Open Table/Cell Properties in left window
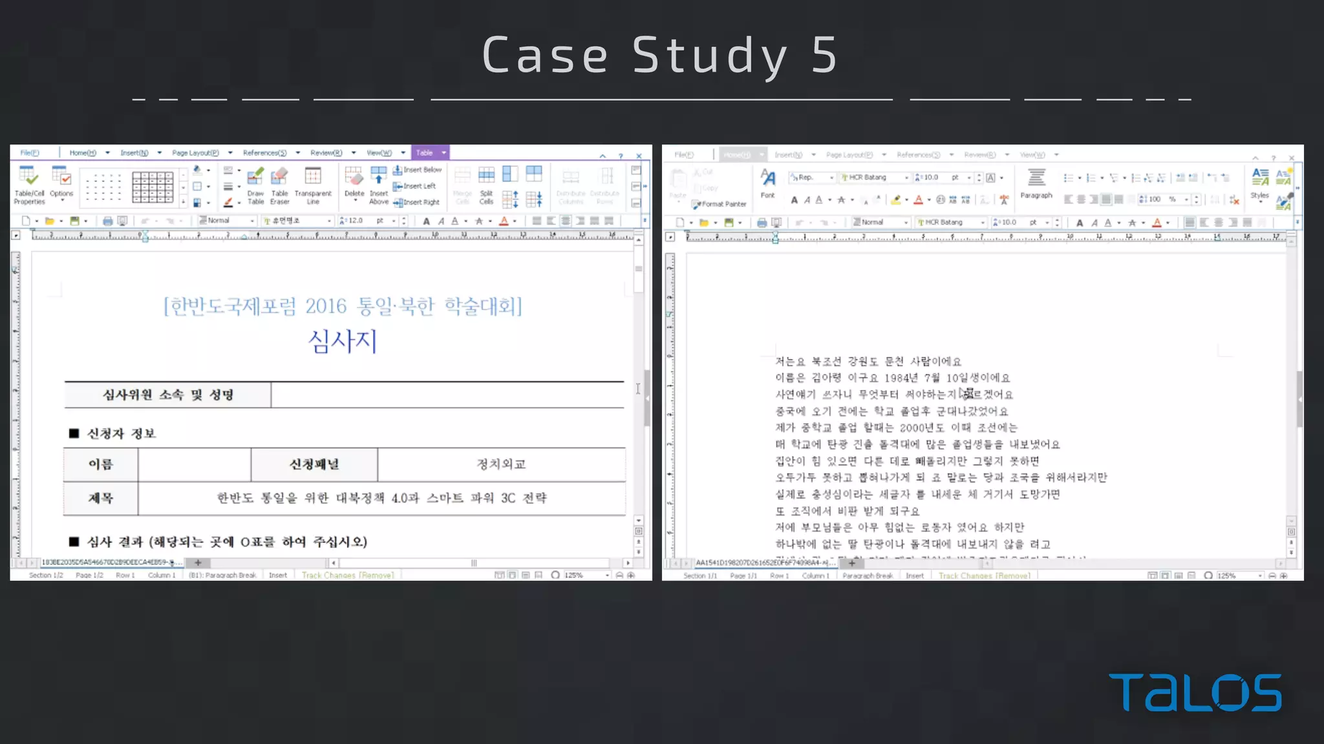Screen dimensions: 1324x744 pyautogui.click(x=29, y=185)
